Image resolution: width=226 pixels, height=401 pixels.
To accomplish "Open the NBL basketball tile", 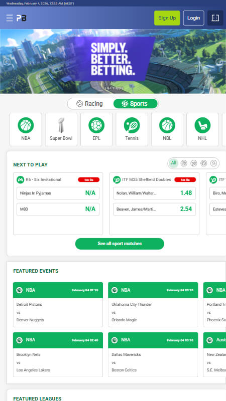I will [x=167, y=129].
